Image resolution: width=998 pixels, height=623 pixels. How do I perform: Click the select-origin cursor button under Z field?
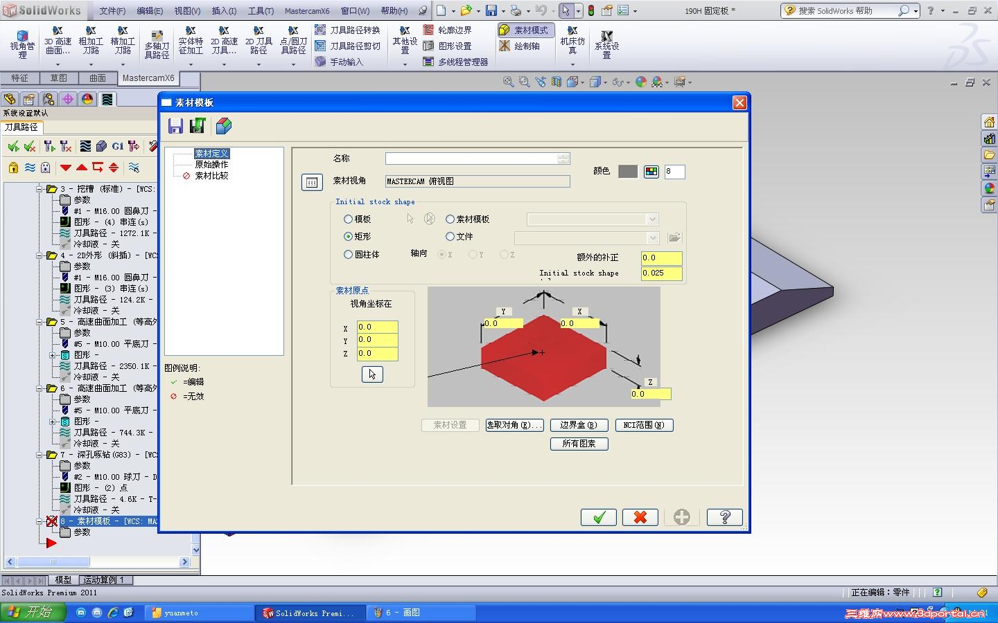(x=372, y=374)
